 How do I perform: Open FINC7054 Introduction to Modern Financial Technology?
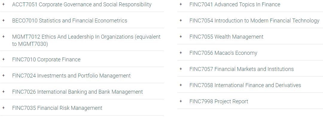[255, 21]
